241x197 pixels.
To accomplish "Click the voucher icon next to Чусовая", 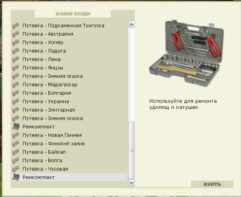I will click(16, 169).
